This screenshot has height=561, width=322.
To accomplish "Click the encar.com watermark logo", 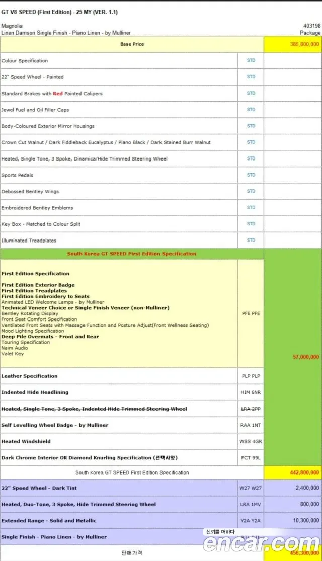I will click(262, 543).
